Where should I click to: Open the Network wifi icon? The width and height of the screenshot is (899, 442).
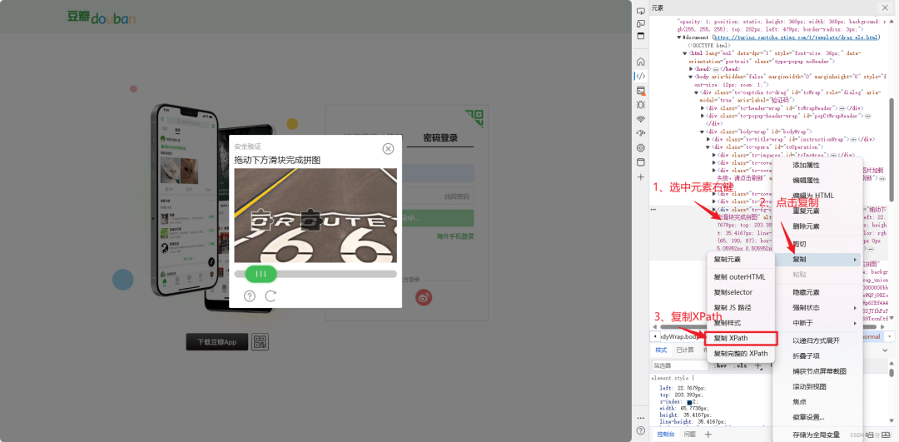640,119
